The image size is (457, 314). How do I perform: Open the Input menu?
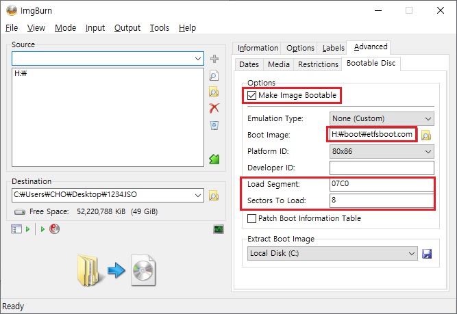95,28
